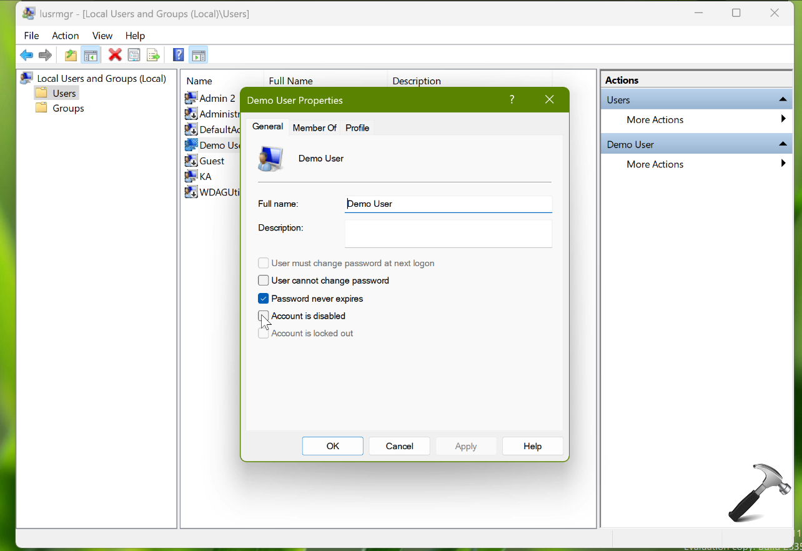This screenshot has width=802, height=551.
Task: Expand More Actions under Demo User
Action: pyautogui.click(x=655, y=164)
